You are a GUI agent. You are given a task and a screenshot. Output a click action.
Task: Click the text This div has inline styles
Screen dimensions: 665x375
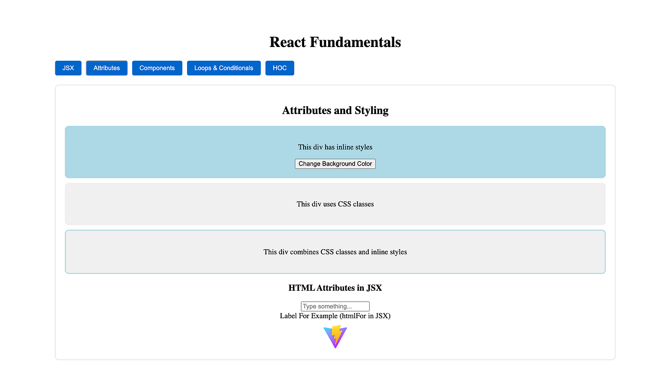pos(335,147)
